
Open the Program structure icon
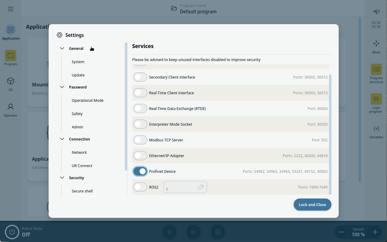tap(376, 69)
